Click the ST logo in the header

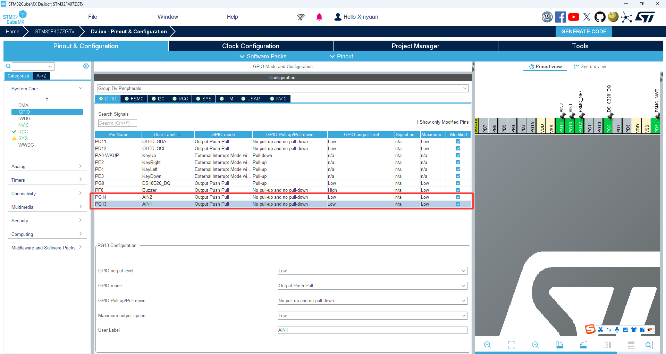[x=645, y=17]
